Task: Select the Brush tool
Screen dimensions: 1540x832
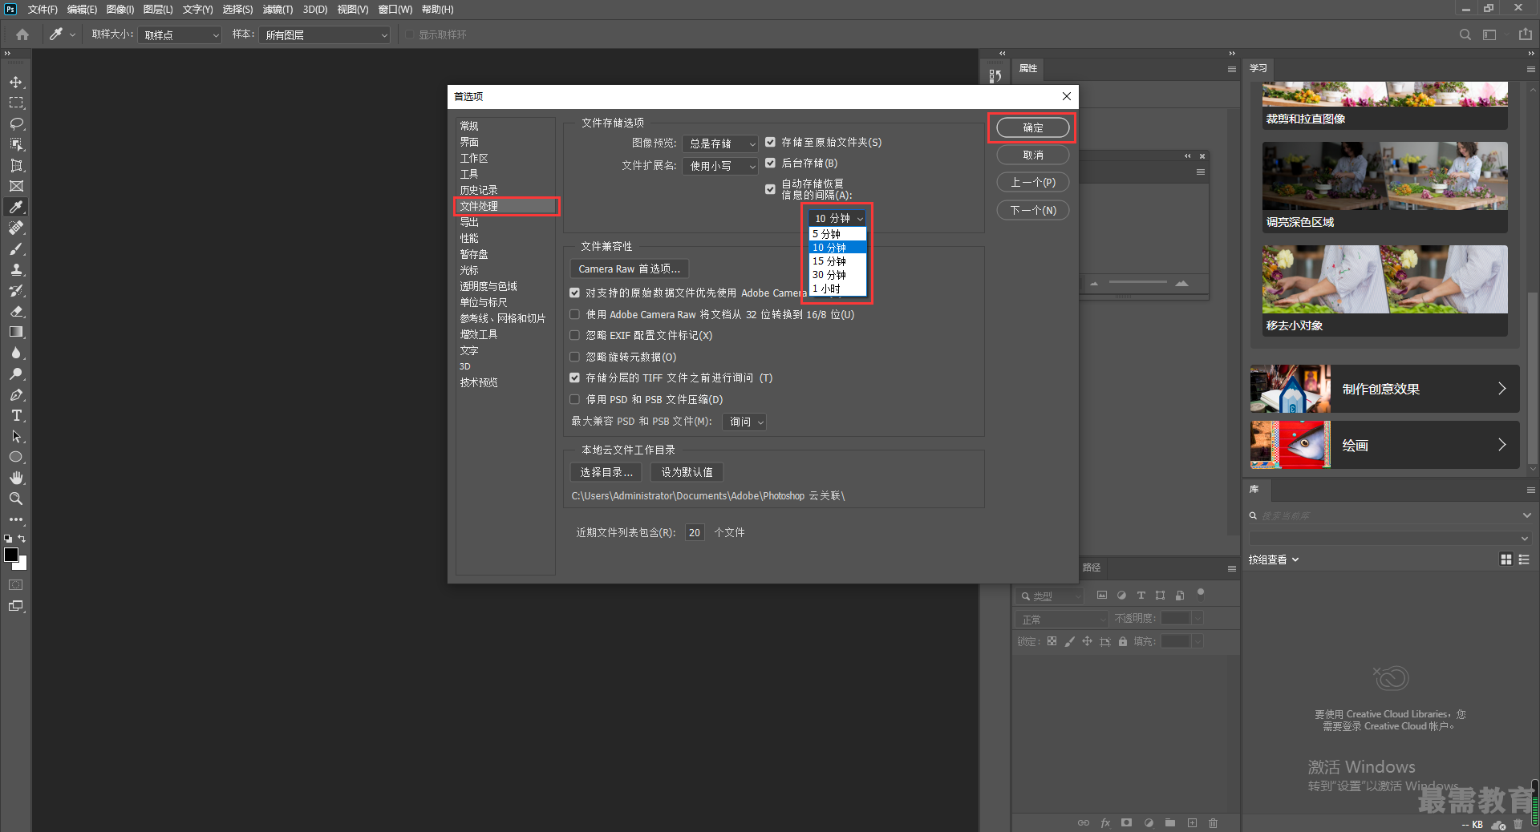Action: (x=16, y=249)
